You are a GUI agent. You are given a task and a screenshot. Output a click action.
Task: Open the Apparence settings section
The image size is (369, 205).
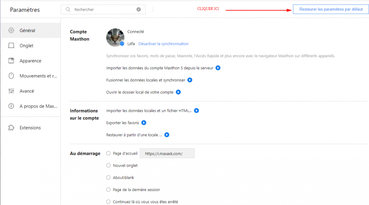coord(30,61)
